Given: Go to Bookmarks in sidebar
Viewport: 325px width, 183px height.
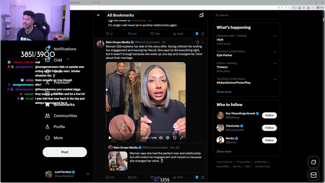Looking at the screenshot, I should 60,104.
